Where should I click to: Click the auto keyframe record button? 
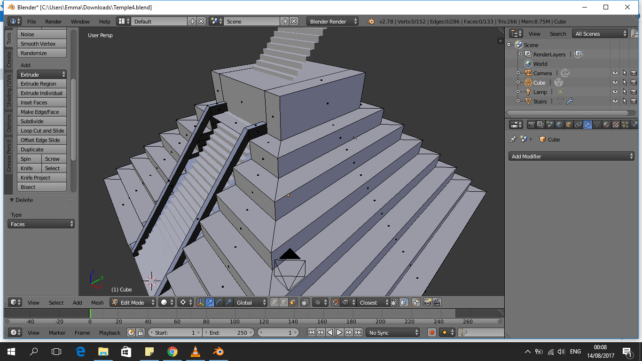tap(432, 332)
